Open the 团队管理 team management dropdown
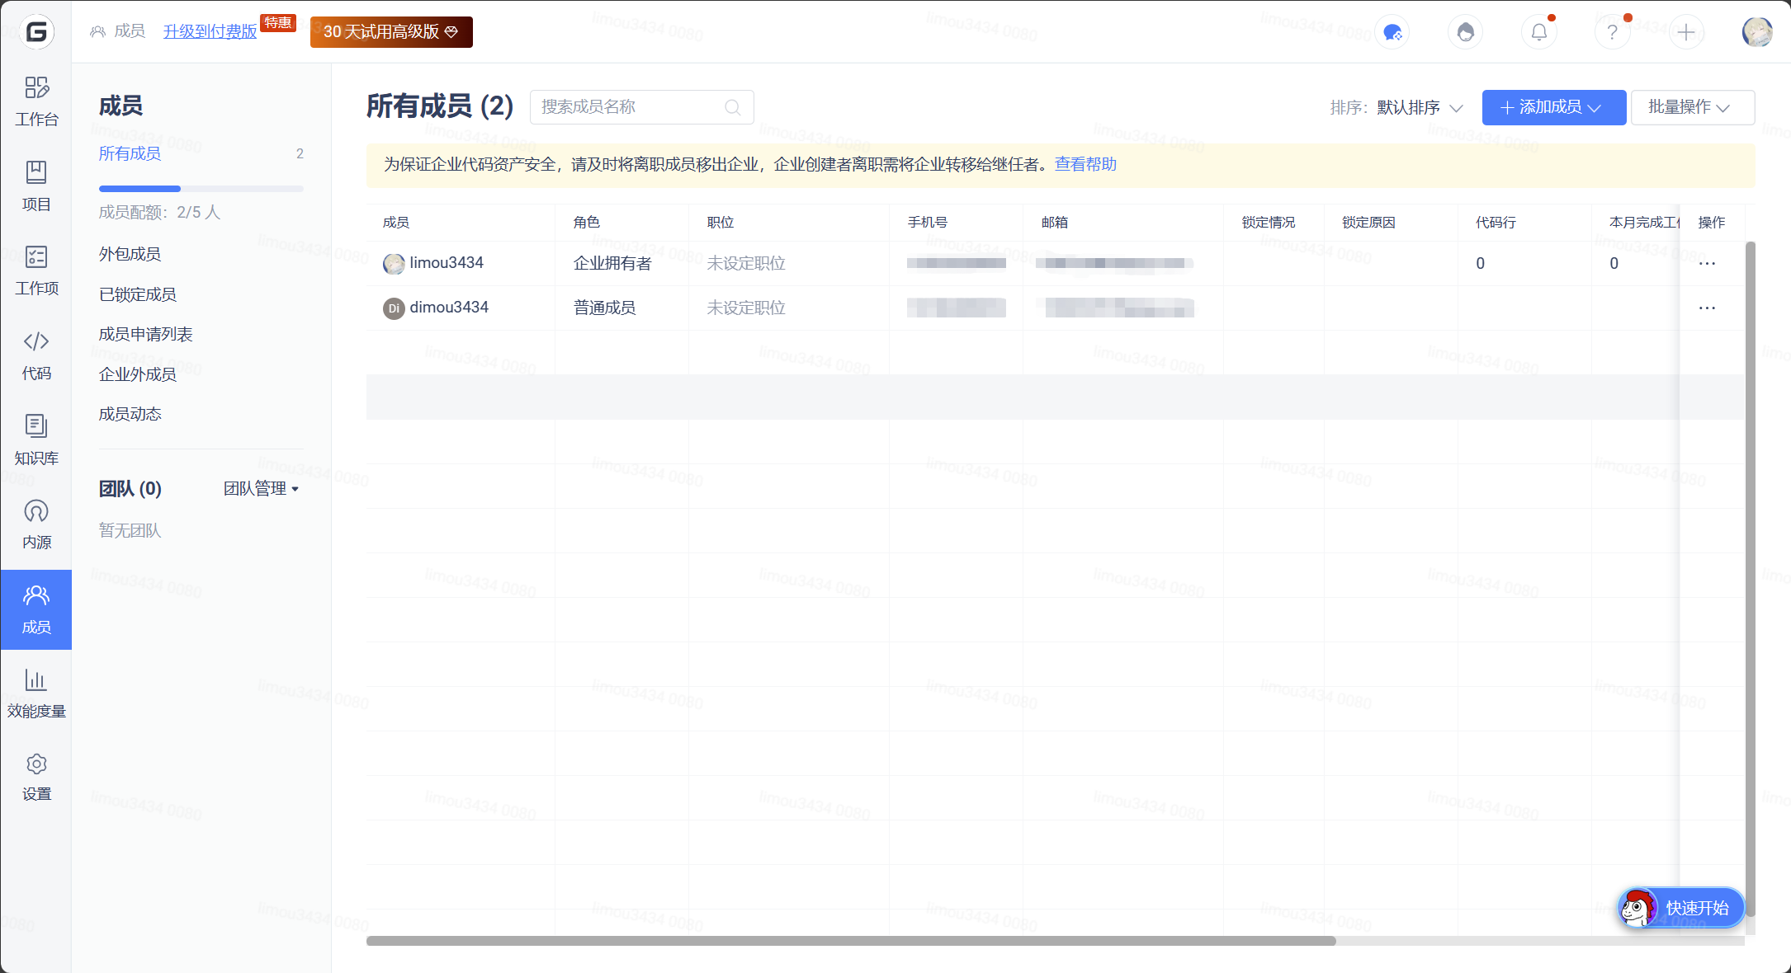The height and width of the screenshot is (973, 1791). pos(261,489)
